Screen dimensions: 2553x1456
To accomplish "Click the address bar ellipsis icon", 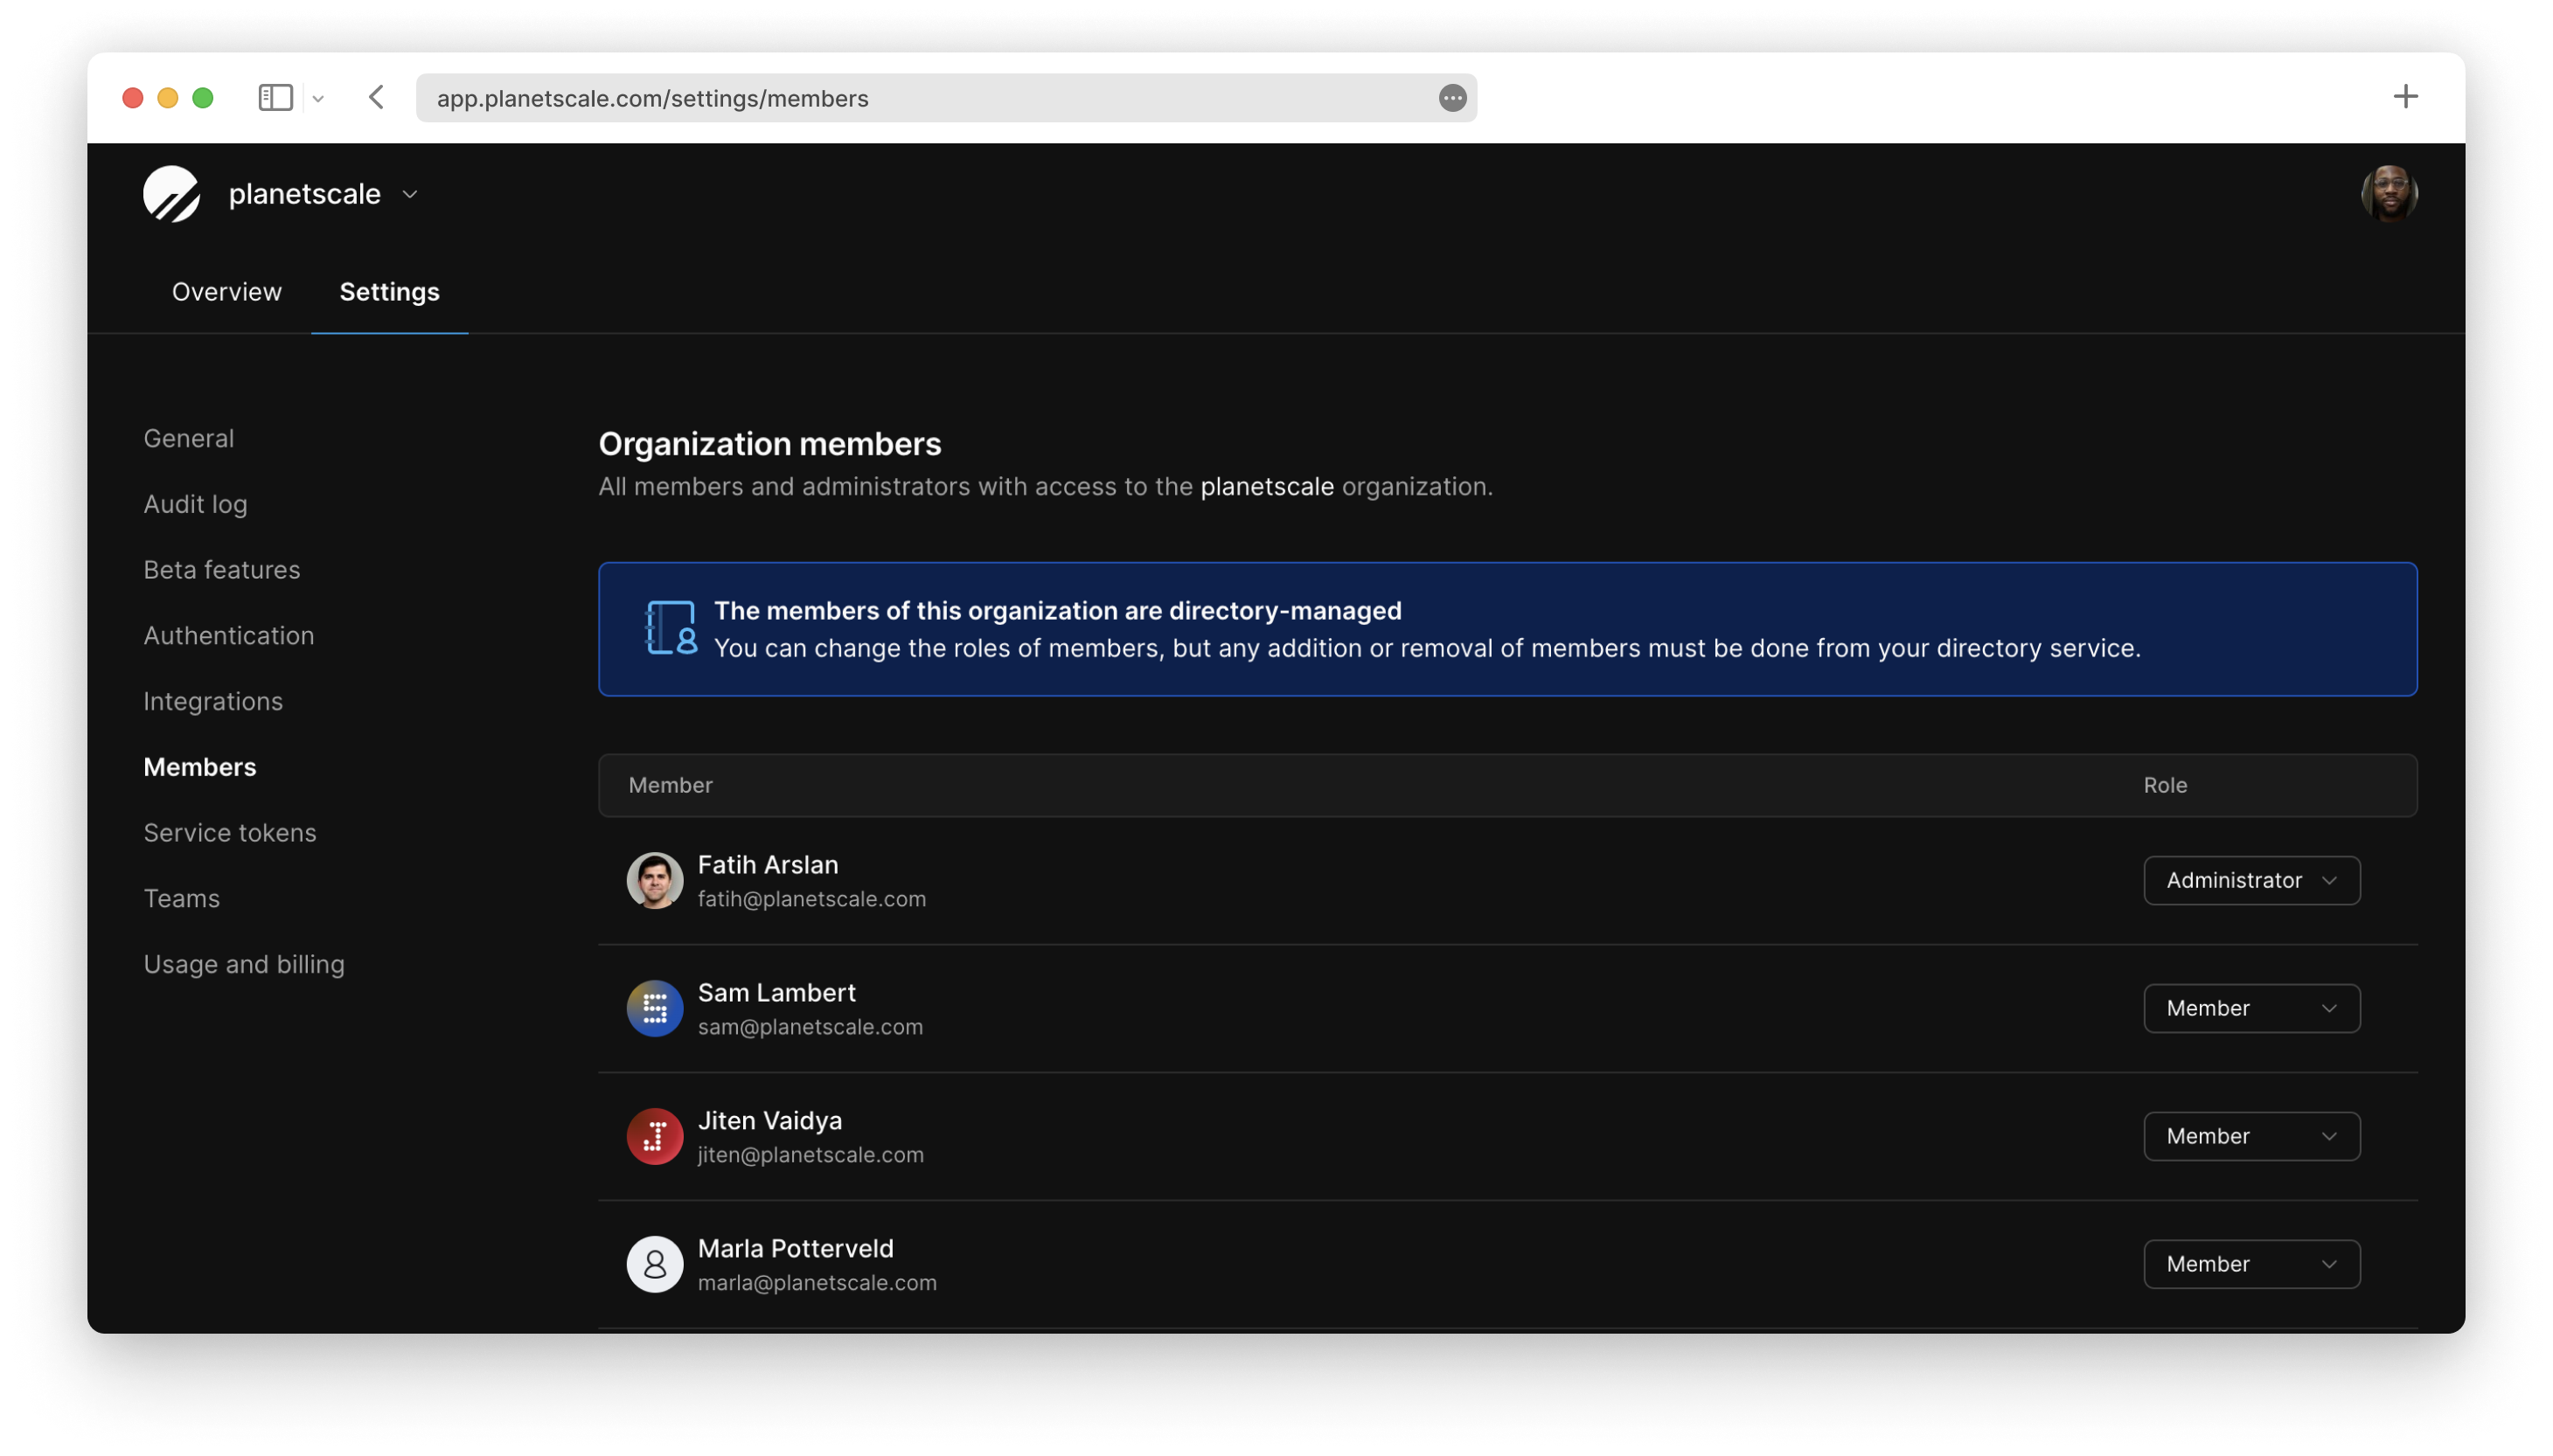I will pos(1451,98).
